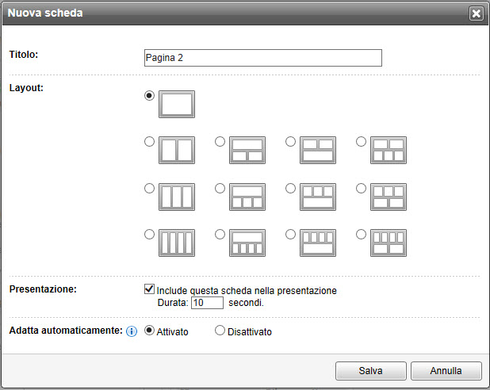Cancel with the Annulla button
The height and width of the screenshot is (390, 490).
(x=446, y=370)
